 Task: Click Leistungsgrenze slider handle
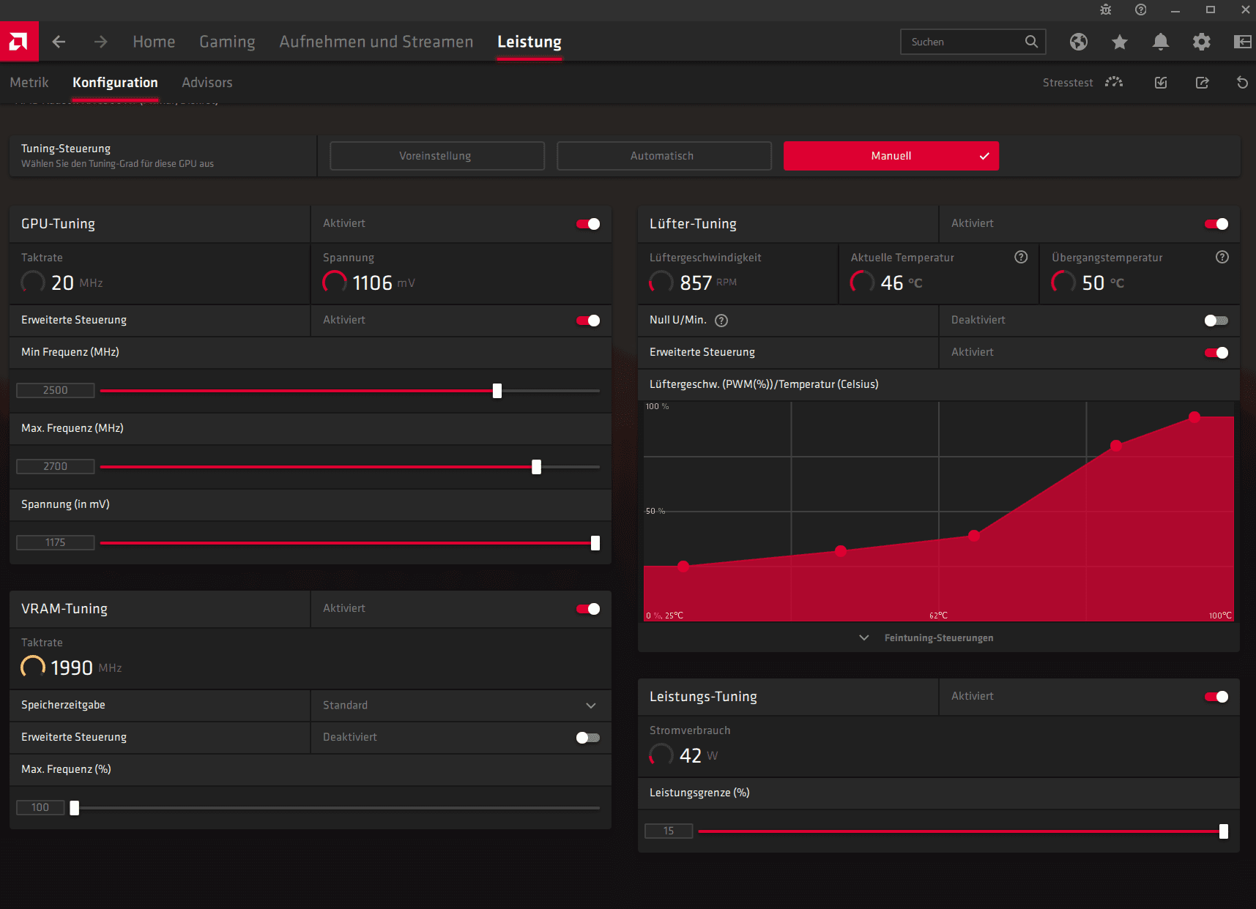[x=1223, y=831]
